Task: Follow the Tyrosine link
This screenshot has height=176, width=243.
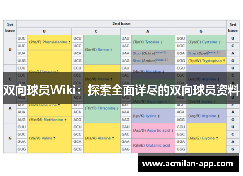Action: (152, 42)
